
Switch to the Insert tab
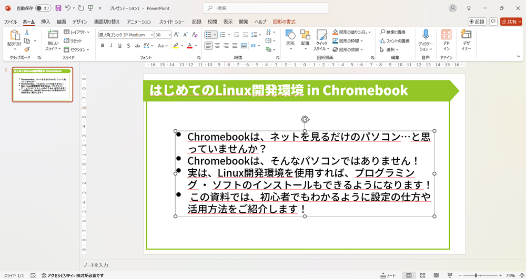(46, 22)
